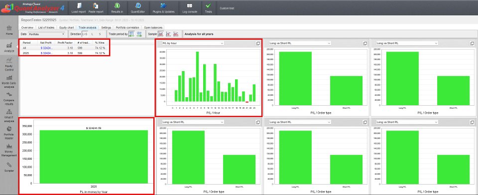Select the first Sample option icon

pos(161,34)
